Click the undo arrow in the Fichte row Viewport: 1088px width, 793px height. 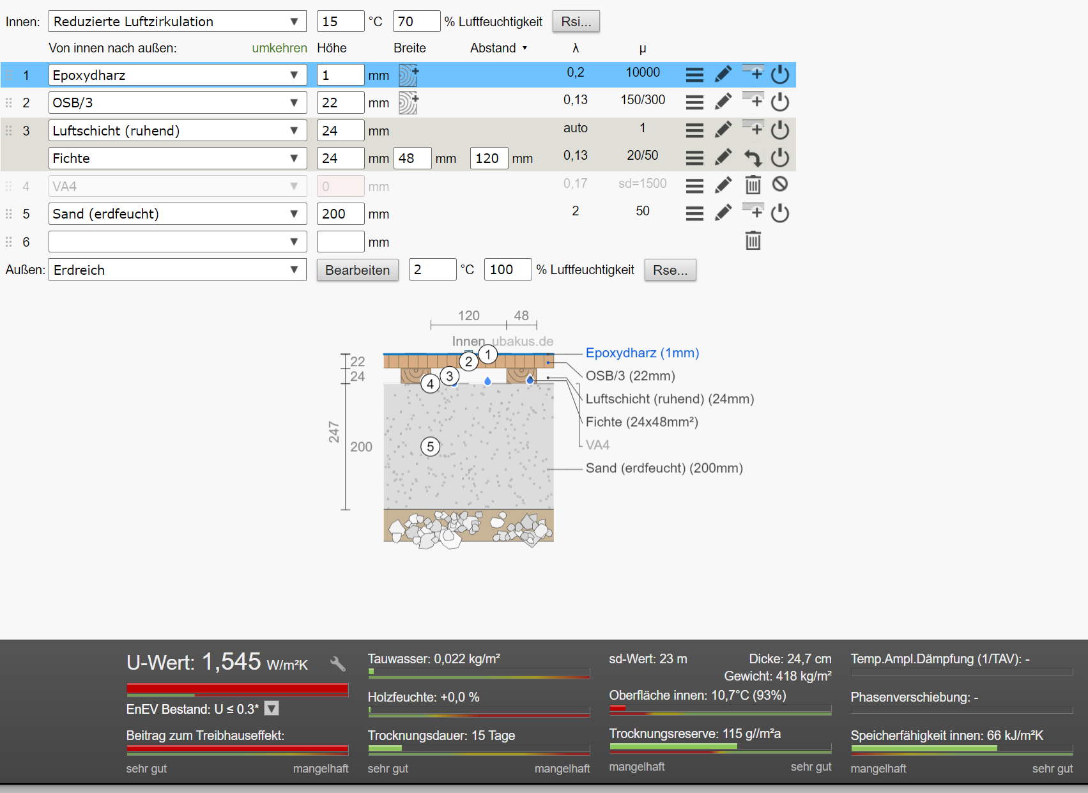[753, 158]
